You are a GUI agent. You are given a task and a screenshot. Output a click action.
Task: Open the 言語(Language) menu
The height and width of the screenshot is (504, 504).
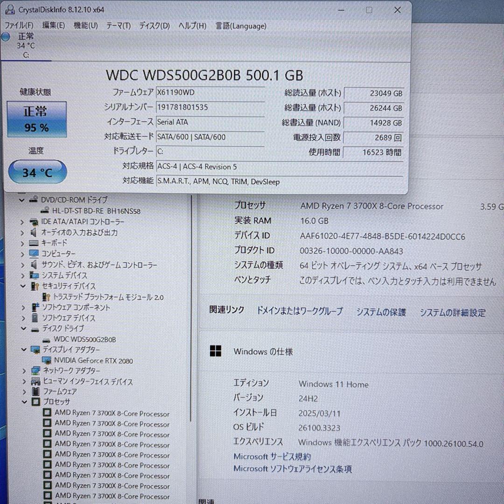(241, 26)
